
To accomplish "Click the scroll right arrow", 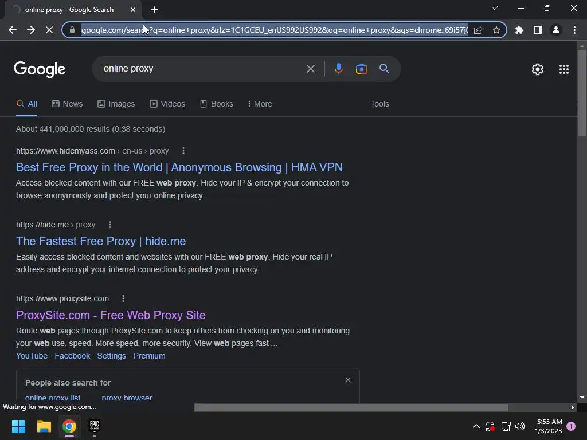I will point(573,407).
